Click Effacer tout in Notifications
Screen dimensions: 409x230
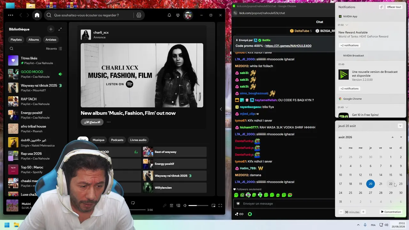coord(394,7)
